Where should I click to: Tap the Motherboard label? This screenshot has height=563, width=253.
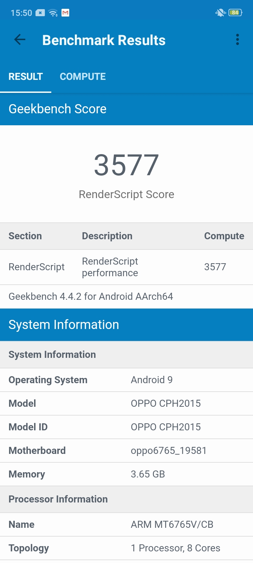click(37, 451)
